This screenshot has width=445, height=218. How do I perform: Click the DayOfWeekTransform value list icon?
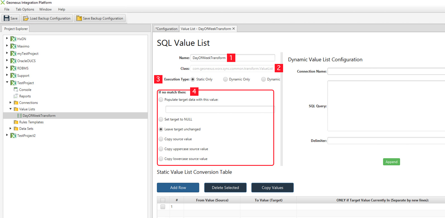[19, 116]
